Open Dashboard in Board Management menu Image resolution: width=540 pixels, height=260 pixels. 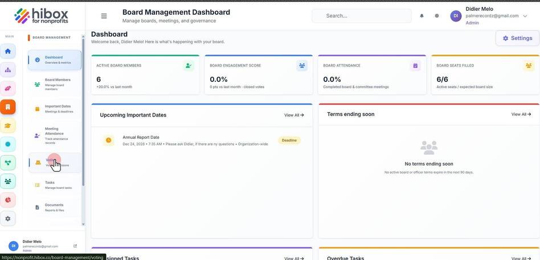click(55, 60)
